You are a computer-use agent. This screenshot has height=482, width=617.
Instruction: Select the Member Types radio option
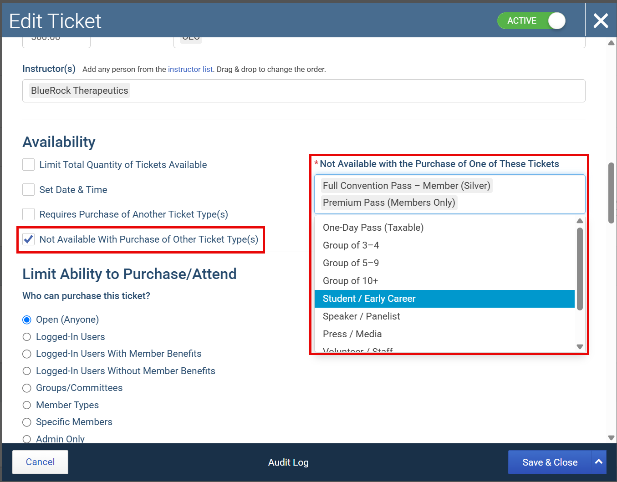27,405
